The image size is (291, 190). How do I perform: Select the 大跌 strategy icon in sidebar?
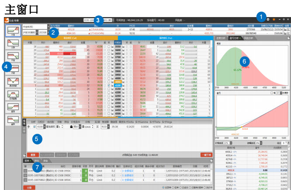[x=13, y=43]
